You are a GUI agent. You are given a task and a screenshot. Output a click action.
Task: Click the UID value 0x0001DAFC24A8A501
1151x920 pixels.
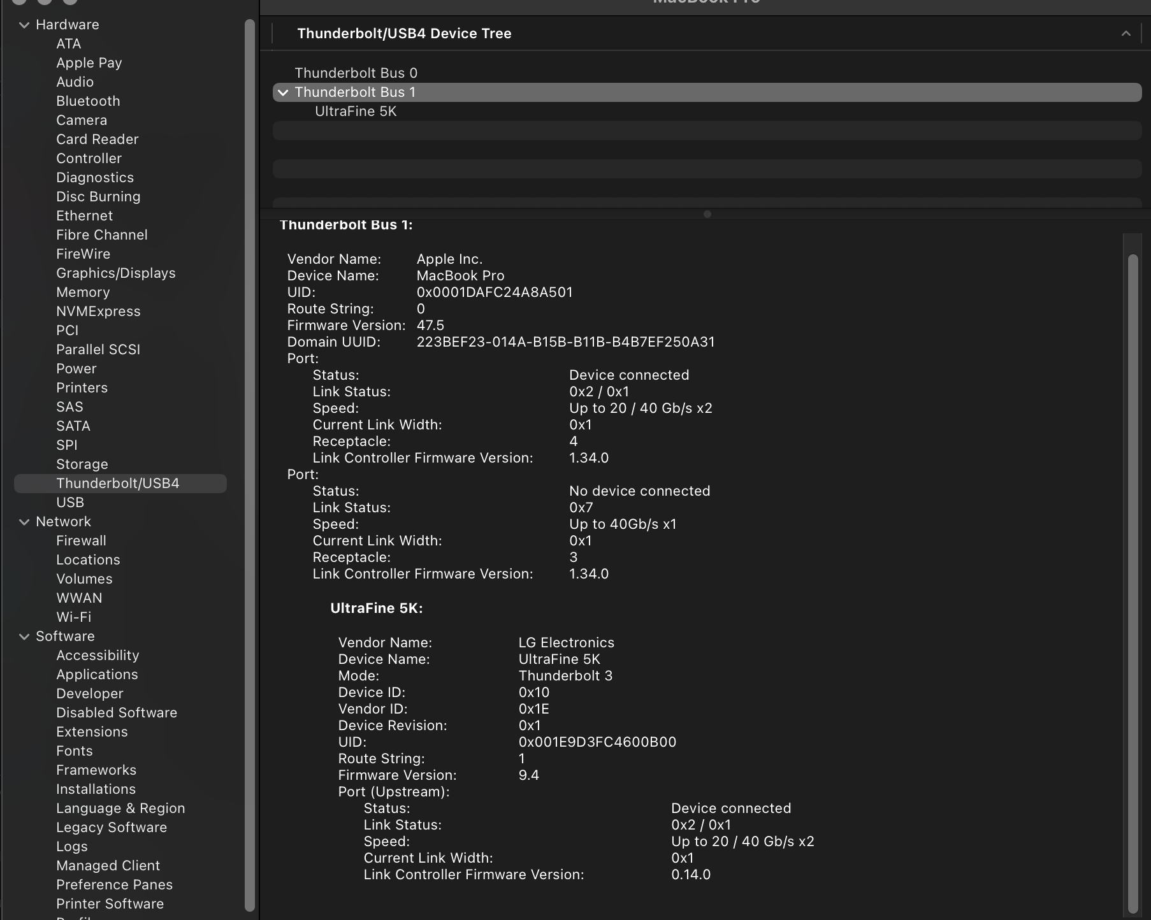click(x=495, y=292)
